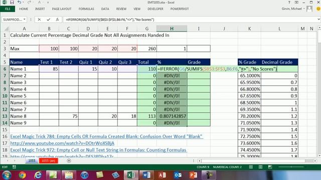Switch to Page Layout view in status bar
Viewport: 321px width, 180px height.
(x=260, y=167)
